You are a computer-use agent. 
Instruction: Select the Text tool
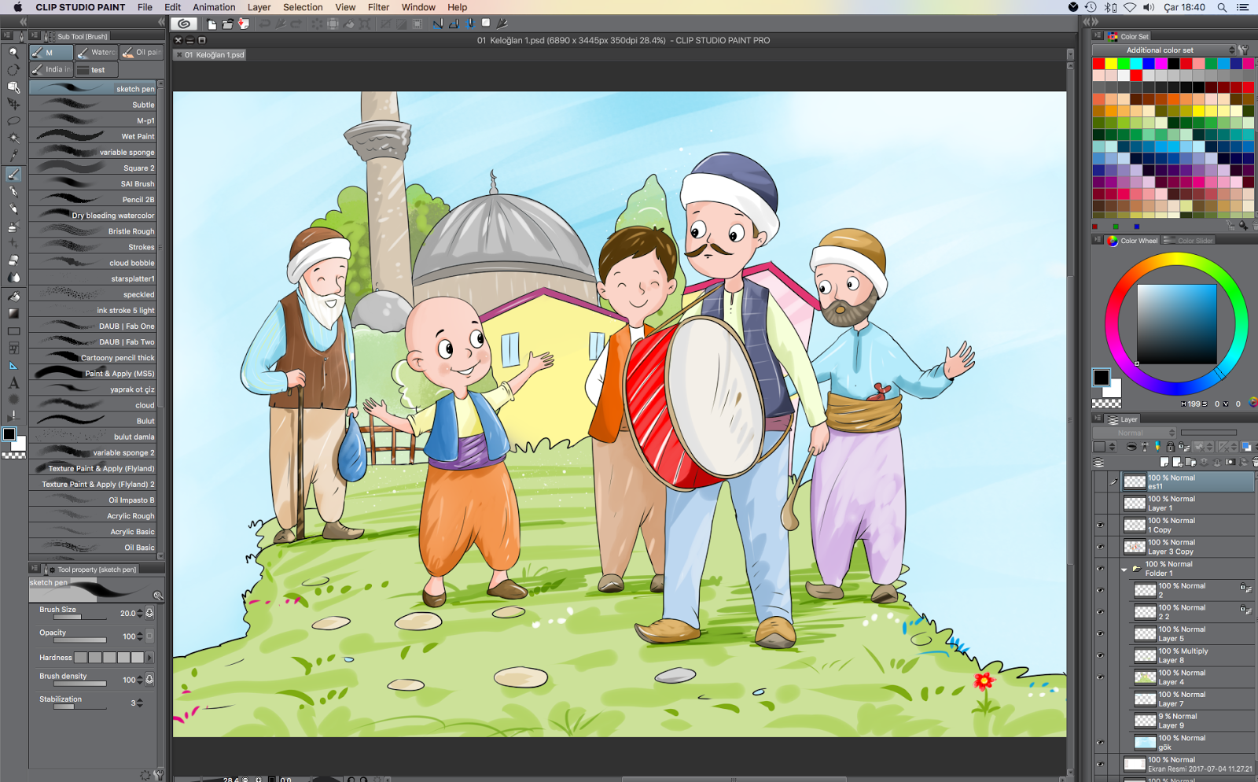point(13,383)
